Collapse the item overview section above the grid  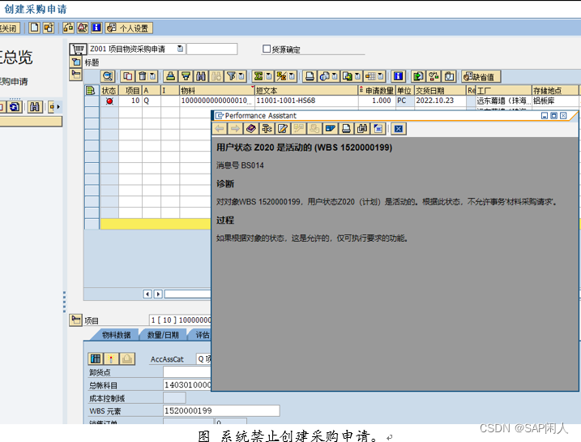pos(75,75)
